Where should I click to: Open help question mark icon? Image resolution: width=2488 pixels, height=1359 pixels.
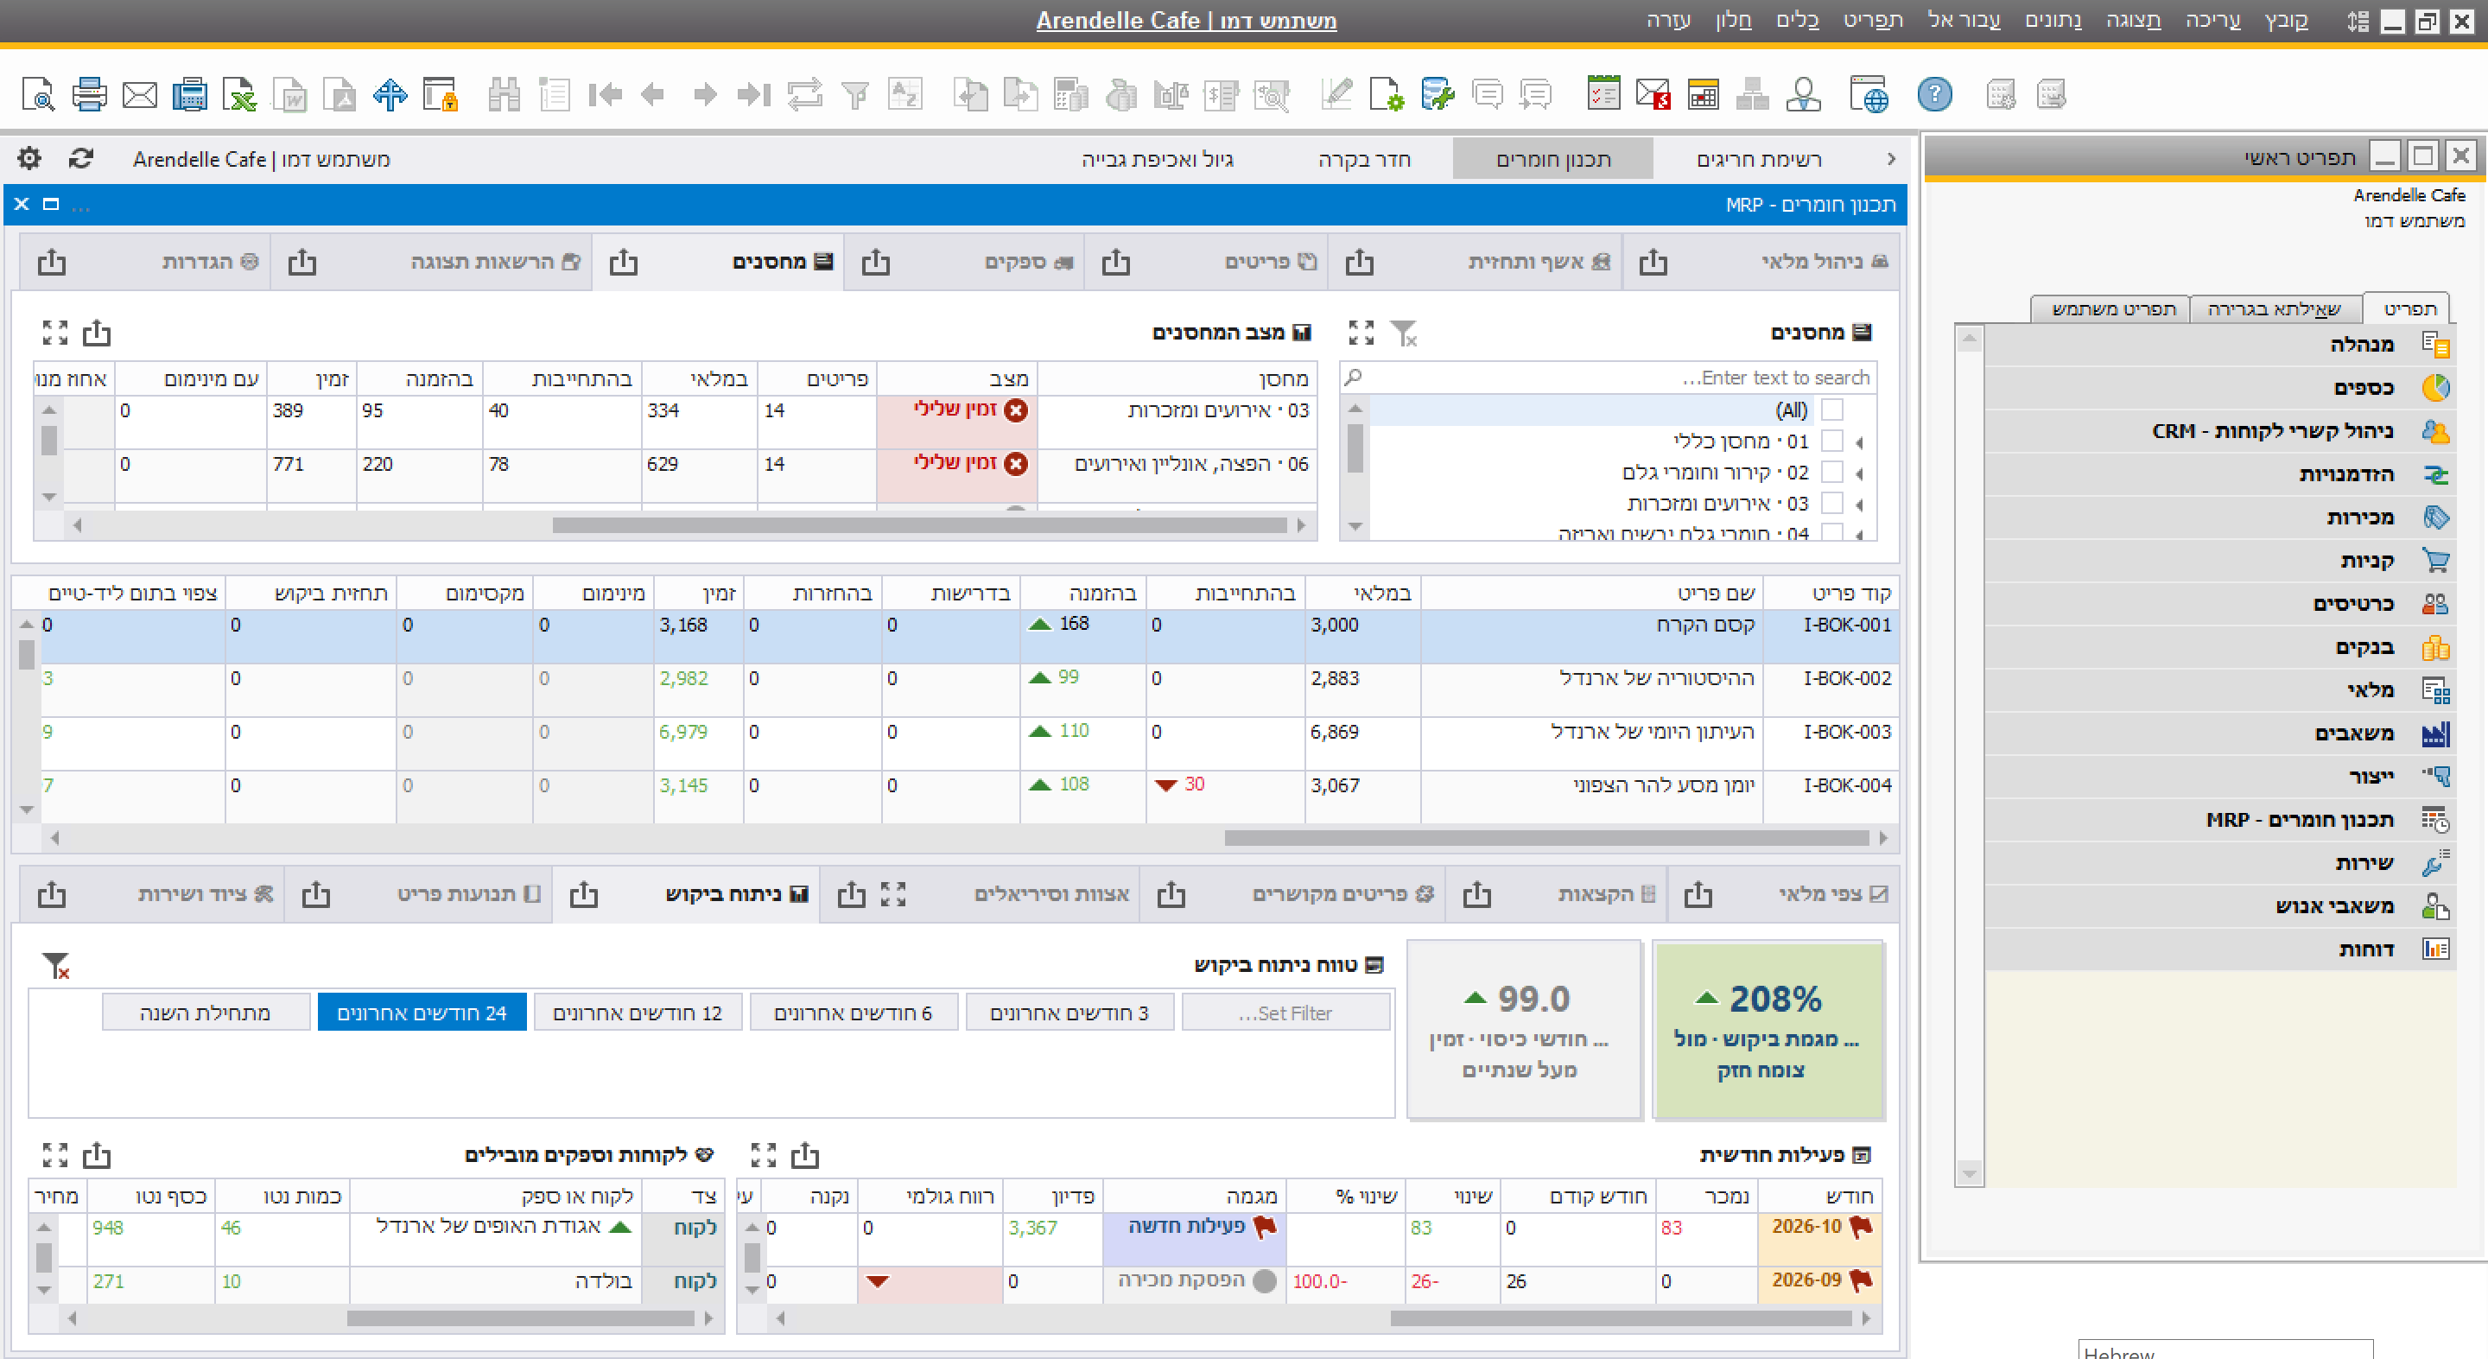point(1934,95)
